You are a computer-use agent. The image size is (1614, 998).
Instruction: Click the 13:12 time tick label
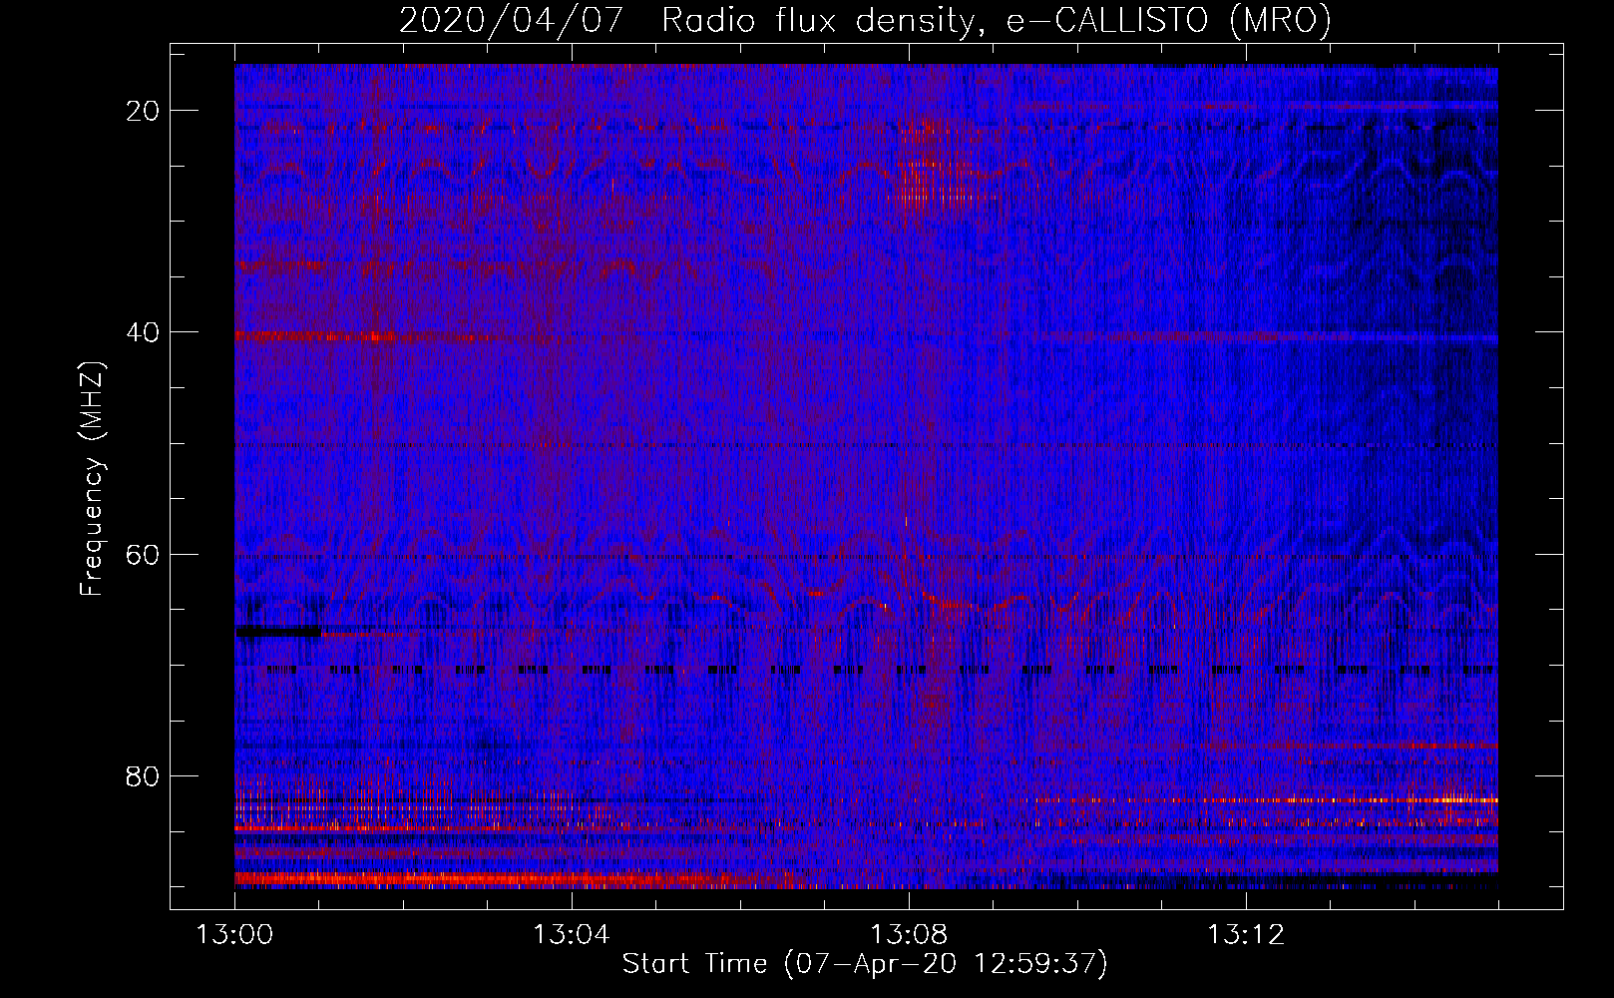tap(1245, 935)
